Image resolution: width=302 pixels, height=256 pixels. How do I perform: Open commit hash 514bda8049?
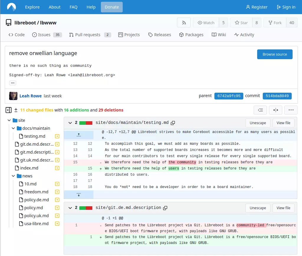pos(277,96)
